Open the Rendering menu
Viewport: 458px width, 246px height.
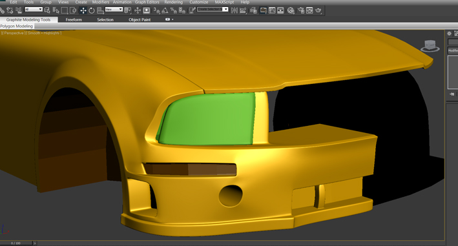[x=174, y=2]
